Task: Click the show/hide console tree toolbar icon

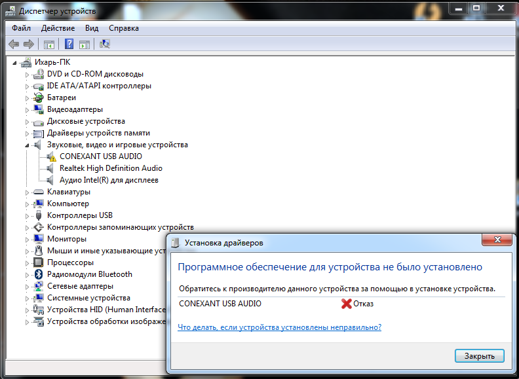Action: (x=49, y=44)
